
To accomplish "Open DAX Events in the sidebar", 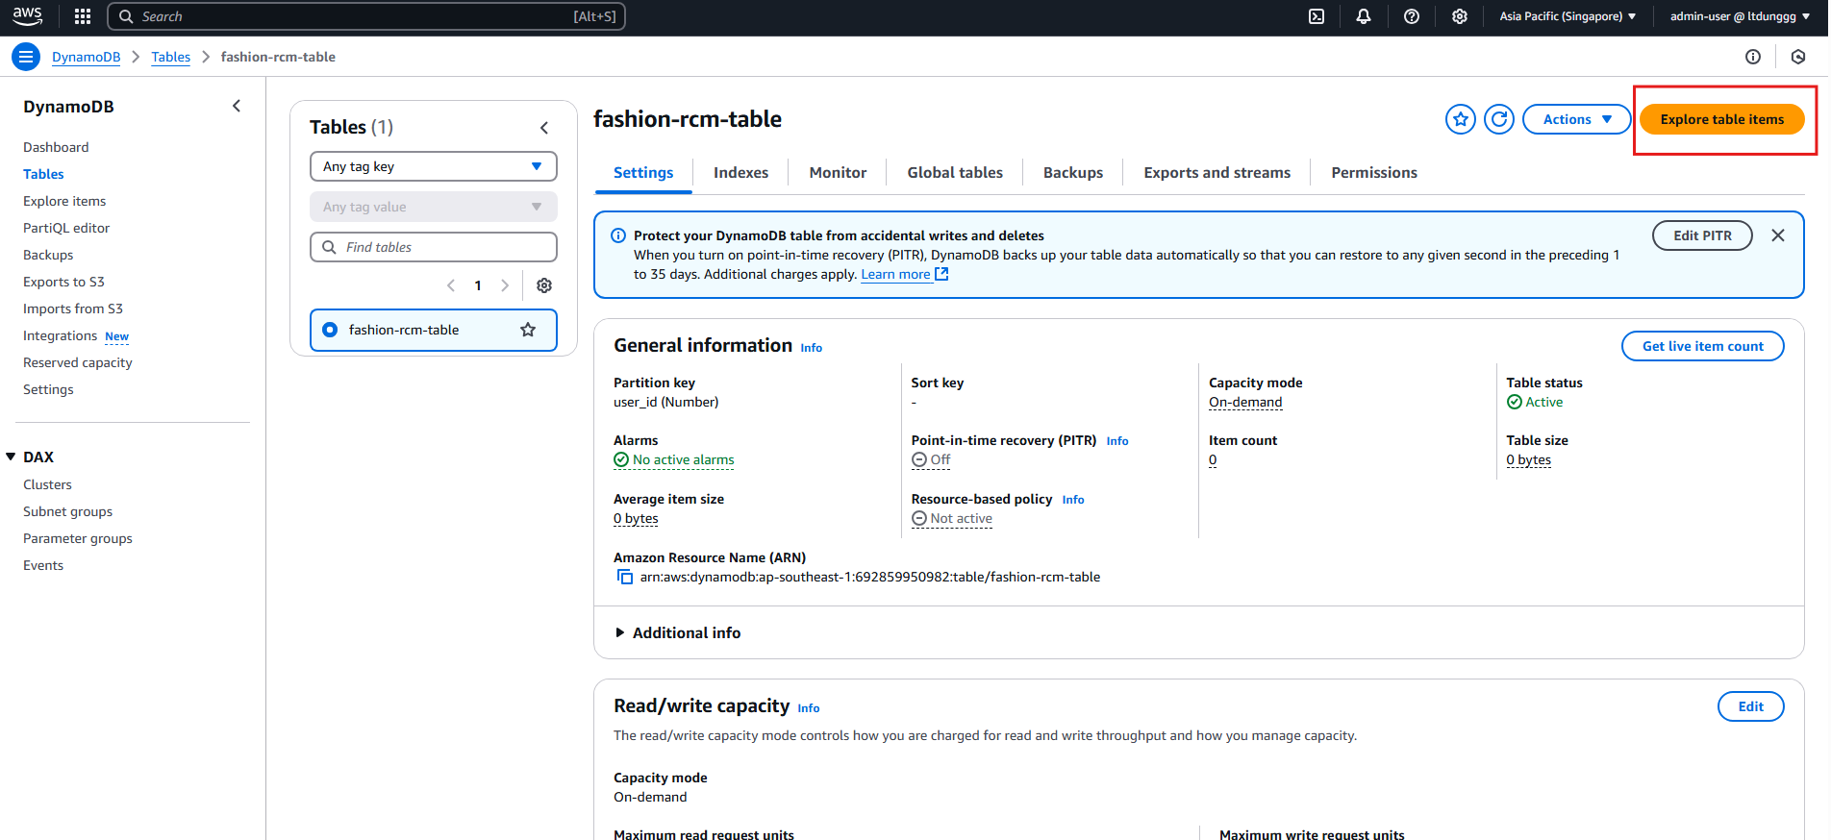I will (x=43, y=565).
